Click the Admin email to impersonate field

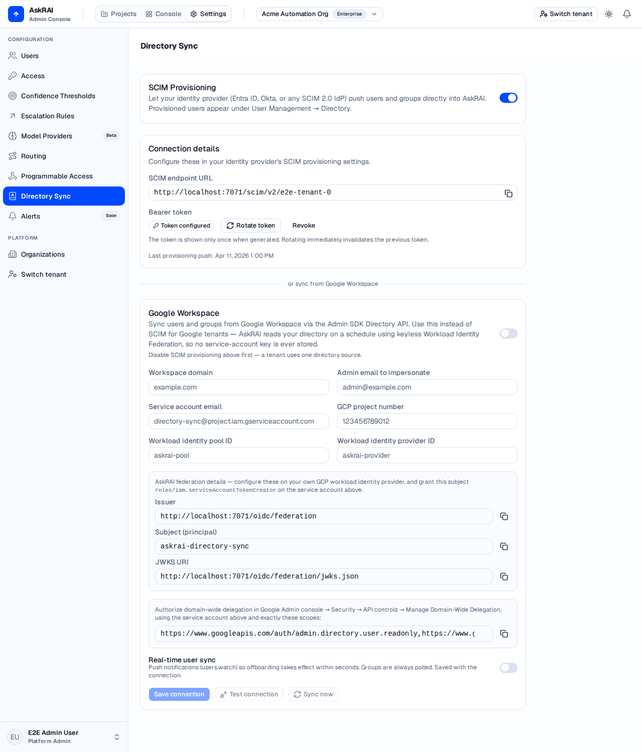click(427, 387)
